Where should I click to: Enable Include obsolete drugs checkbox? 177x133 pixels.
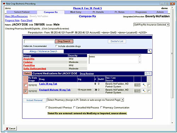click(x=57, y=46)
